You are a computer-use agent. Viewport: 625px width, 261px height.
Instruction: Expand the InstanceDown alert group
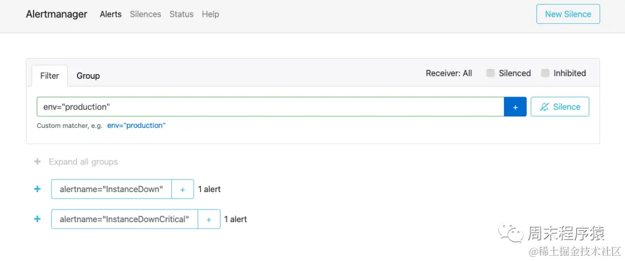pyautogui.click(x=38, y=189)
